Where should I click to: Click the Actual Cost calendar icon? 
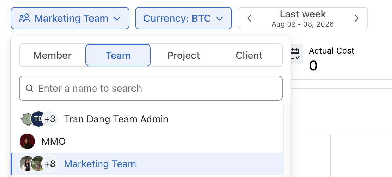296,54
